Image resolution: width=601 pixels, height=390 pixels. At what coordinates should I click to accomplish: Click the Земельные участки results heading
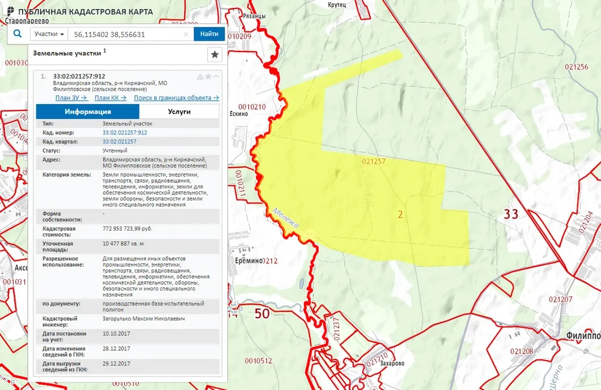[67, 53]
